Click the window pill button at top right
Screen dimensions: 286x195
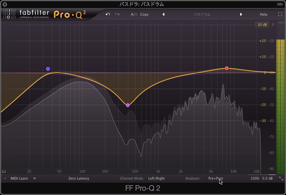click(x=280, y=4)
